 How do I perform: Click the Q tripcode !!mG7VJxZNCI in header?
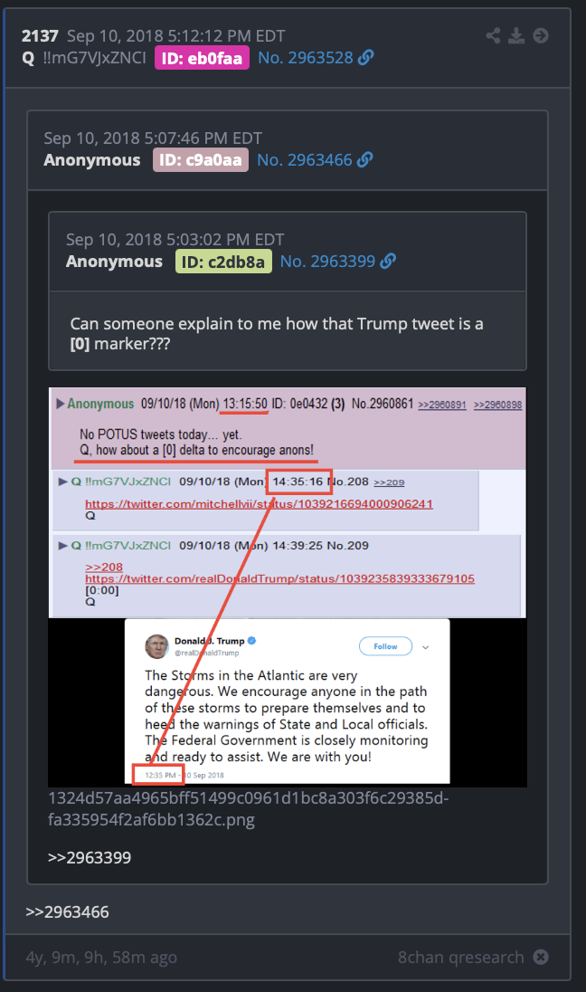click(x=94, y=58)
